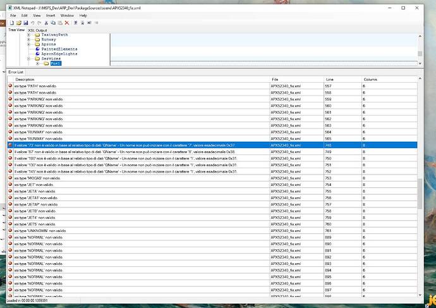Open the Insert menu
The image size is (436, 308).
tap(51, 16)
